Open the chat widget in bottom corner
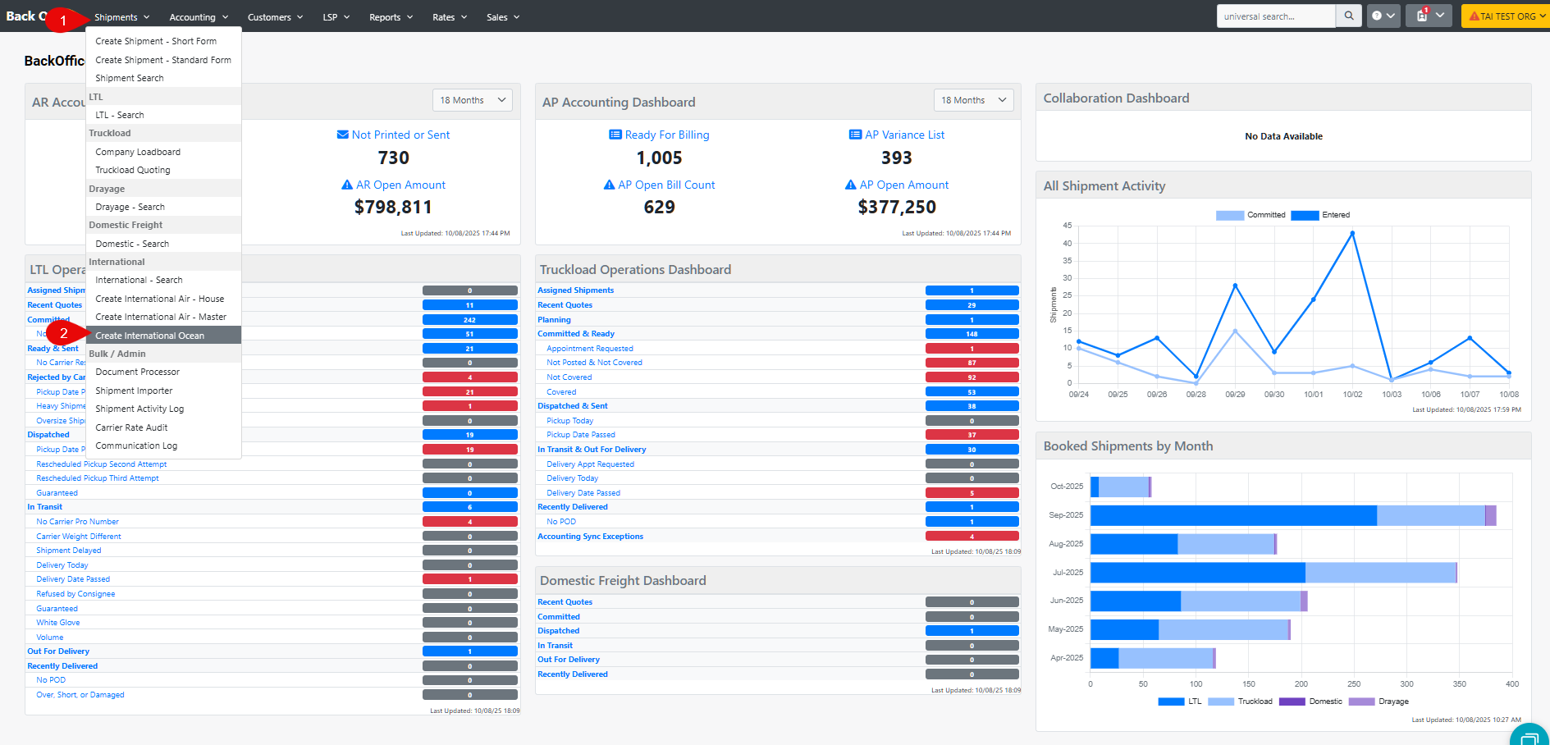The width and height of the screenshot is (1550, 745). coord(1529,736)
